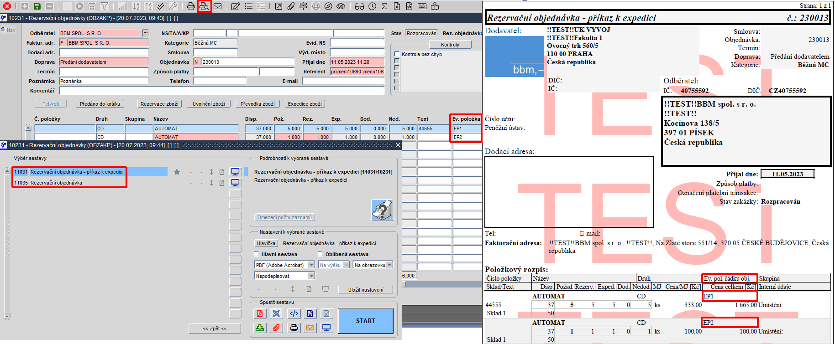The height and width of the screenshot is (344, 835).
Task: Close the report selection dialog
Action: tap(398, 145)
